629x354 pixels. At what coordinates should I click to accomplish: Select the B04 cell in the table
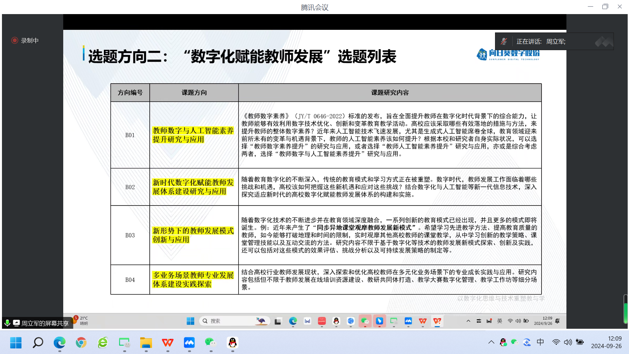tap(130, 280)
